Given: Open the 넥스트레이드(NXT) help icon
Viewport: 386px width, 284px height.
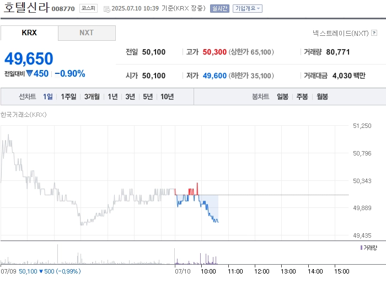Looking at the screenshot, I should (x=374, y=33).
